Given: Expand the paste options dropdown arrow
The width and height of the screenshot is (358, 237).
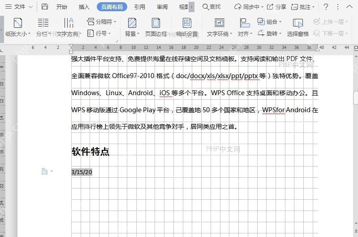Looking at the screenshot, I should pos(52,171).
